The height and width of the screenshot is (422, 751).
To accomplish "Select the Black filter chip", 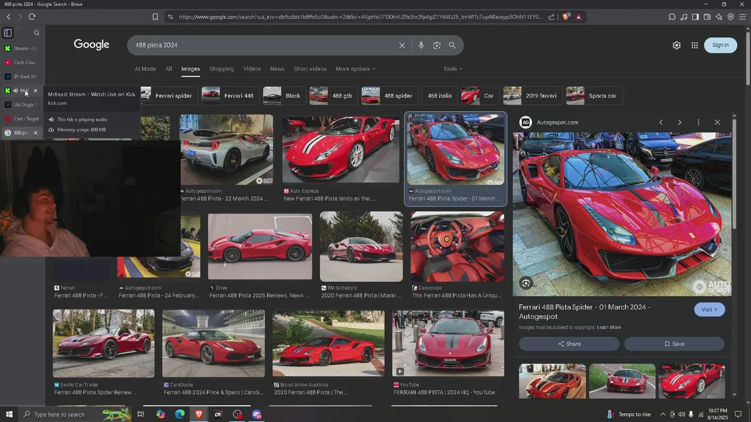I will pos(283,96).
